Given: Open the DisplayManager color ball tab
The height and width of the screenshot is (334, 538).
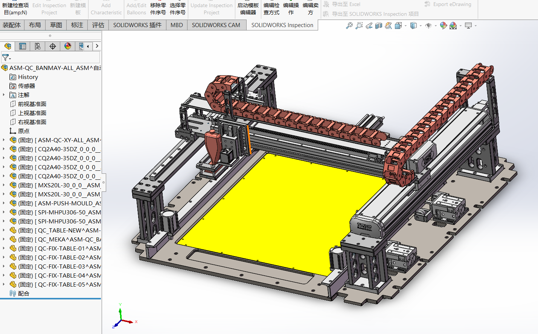Looking at the screenshot, I should tap(68, 46).
